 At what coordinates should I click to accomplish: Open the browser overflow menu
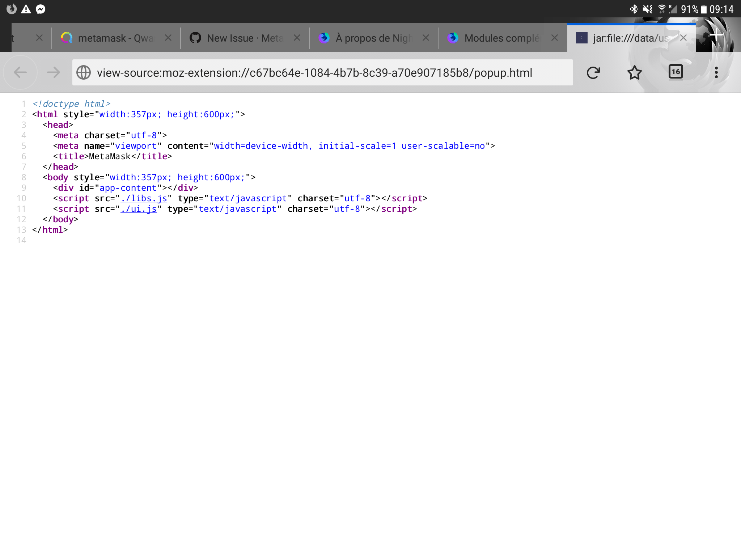pos(716,72)
